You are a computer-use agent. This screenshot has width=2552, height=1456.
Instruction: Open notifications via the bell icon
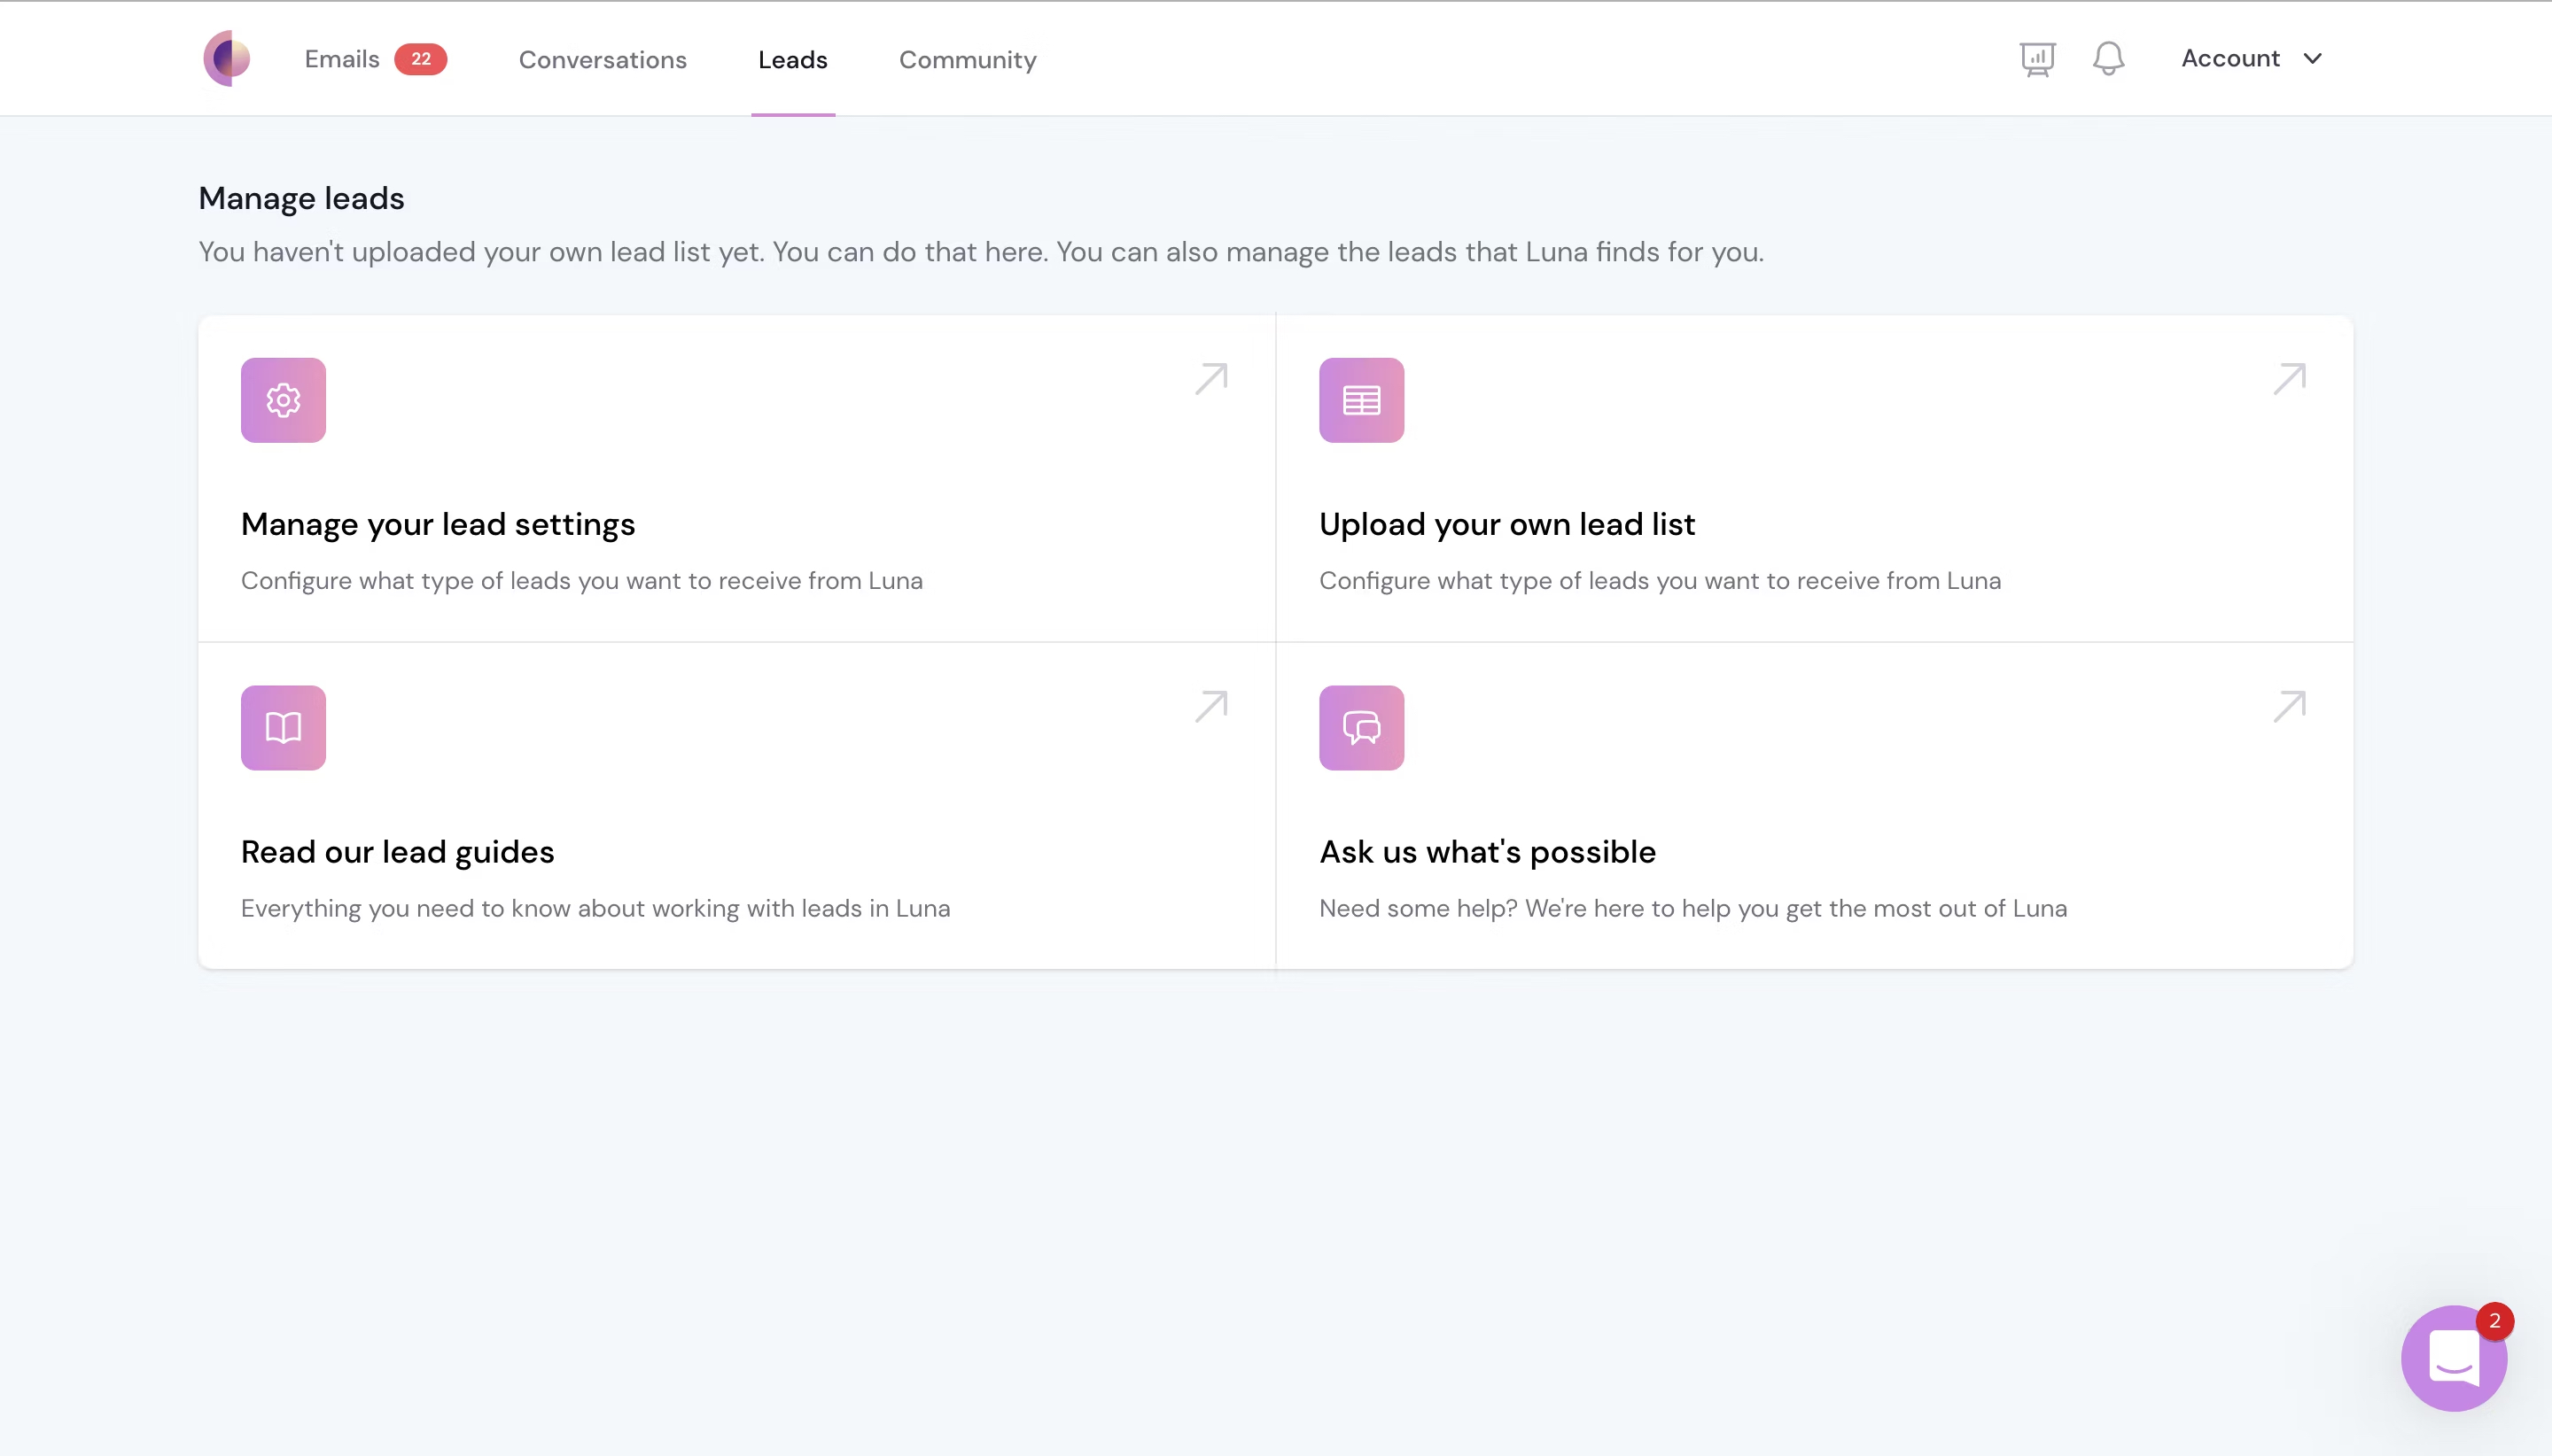2108,58
